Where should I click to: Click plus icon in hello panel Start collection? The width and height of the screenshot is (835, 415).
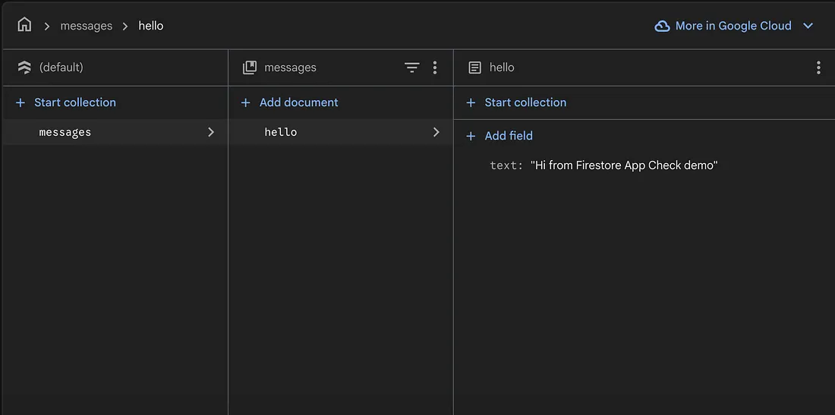coord(471,102)
